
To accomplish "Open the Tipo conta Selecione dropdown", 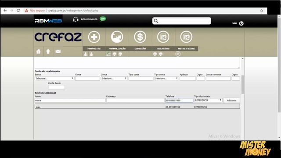I will click(166, 79).
